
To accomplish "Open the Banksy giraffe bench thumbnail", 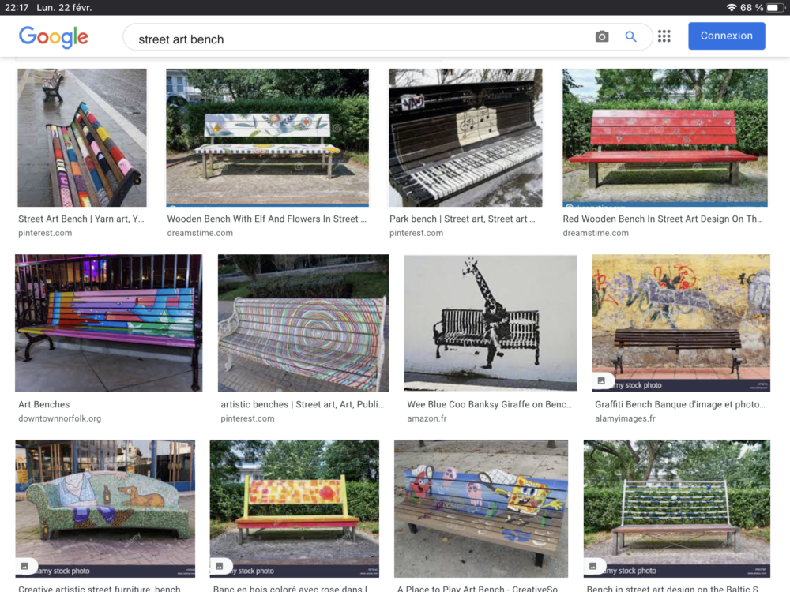I will click(x=491, y=323).
